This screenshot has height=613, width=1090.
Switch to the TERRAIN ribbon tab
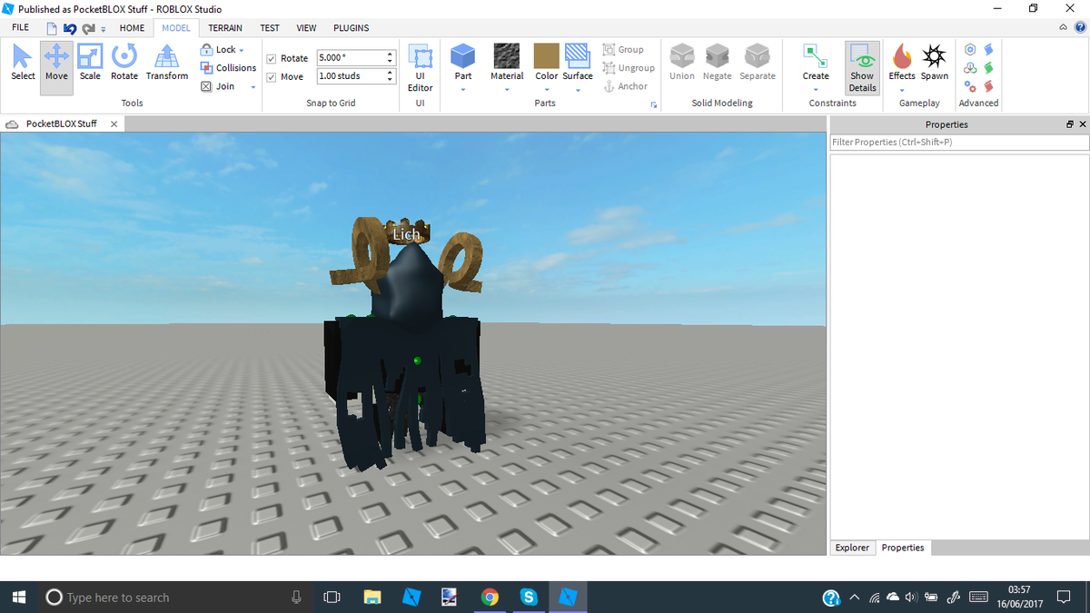coord(225,28)
